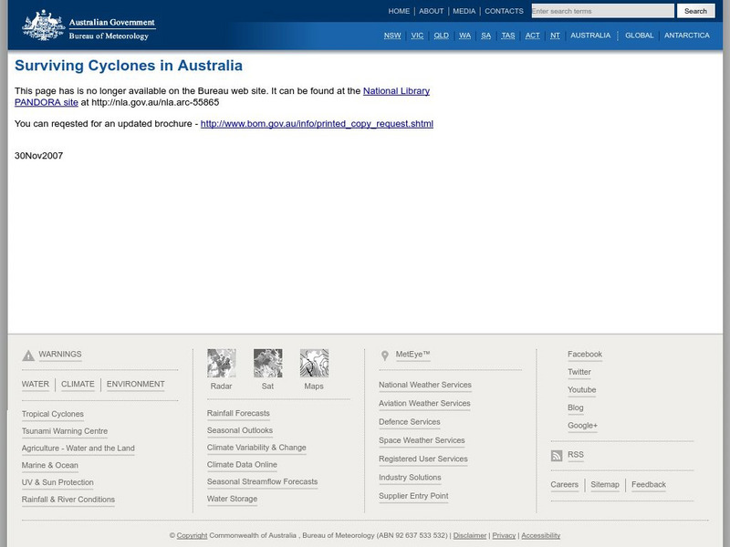Open Seasonal Outlooks link

tap(240, 430)
